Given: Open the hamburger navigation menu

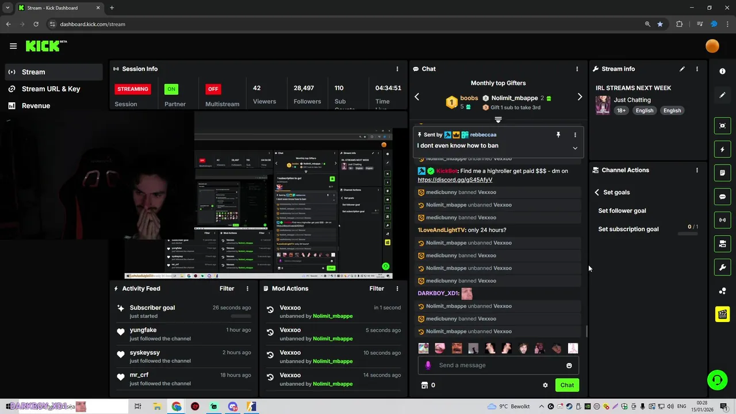Looking at the screenshot, I should click(x=13, y=46).
